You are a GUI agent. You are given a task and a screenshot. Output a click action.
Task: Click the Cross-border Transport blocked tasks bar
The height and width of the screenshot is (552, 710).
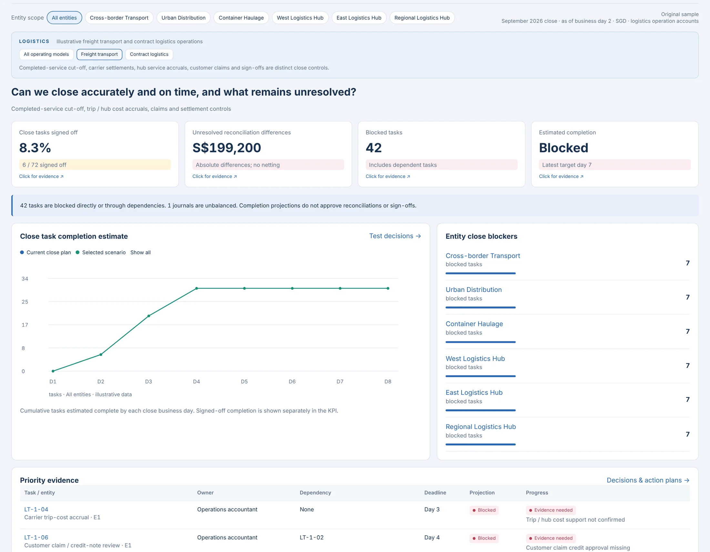tap(481, 273)
